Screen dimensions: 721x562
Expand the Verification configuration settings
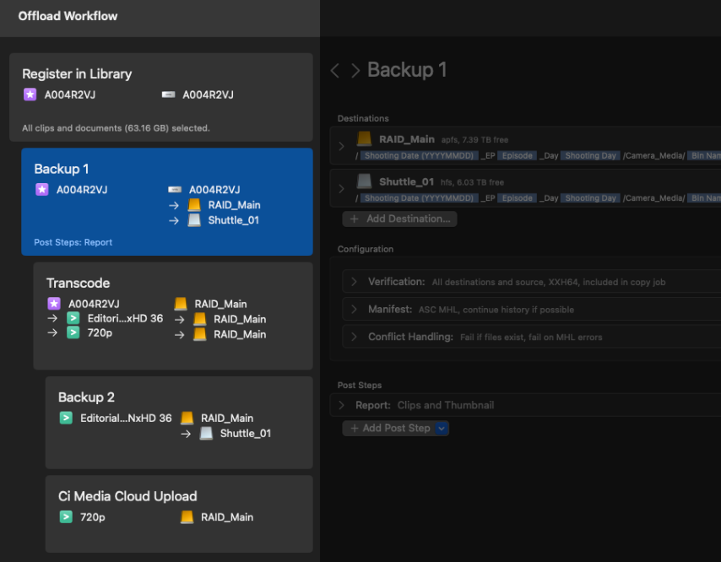(355, 282)
